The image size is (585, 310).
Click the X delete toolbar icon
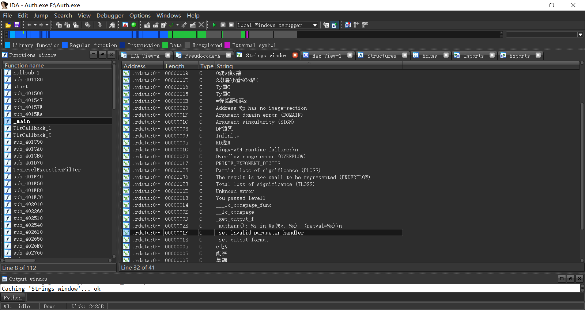tap(201, 25)
